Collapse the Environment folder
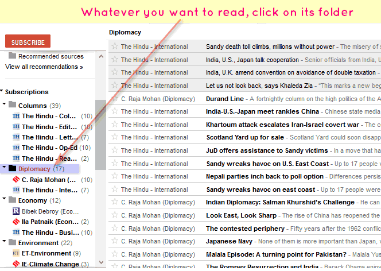This screenshot has height=271, width=381. [x=4, y=241]
